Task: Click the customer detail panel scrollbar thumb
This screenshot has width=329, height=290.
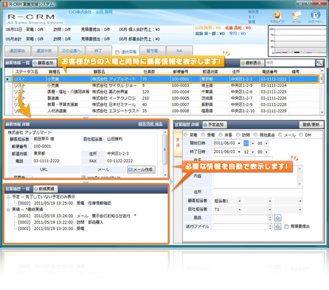Action: click(165, 150)
